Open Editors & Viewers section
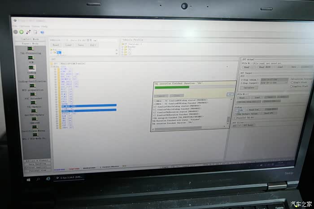The width and height of the screenshot is (314, 209). [x=37, y=161]
